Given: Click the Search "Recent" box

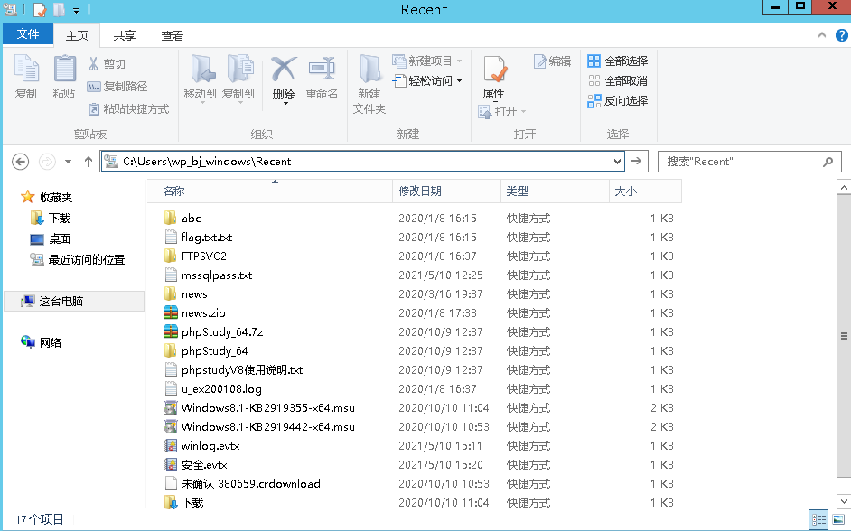Looking at the screenshot, I should pyautogui.click(x=750, y=162).
